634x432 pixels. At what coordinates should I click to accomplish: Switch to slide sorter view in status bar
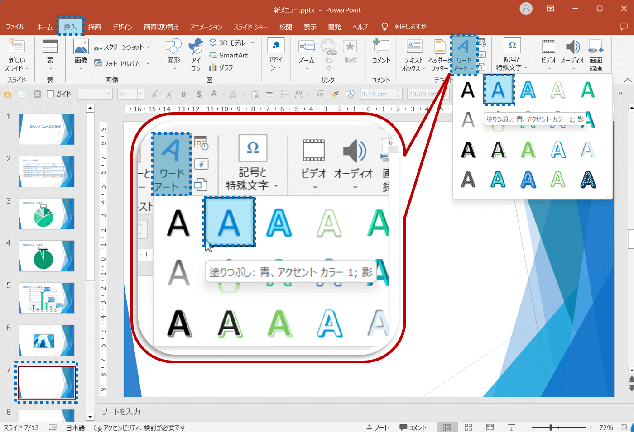click(468, 427)
